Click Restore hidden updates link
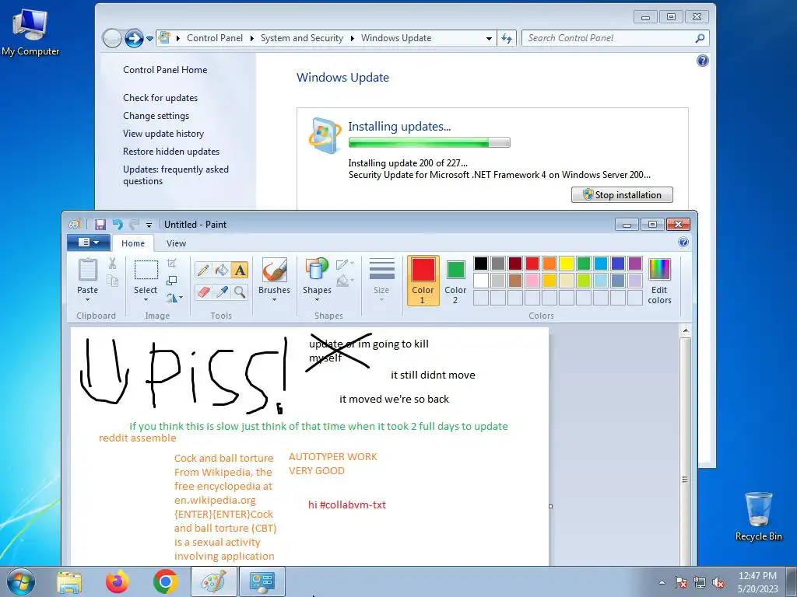 pyautogui.click(x=171, y=152)
